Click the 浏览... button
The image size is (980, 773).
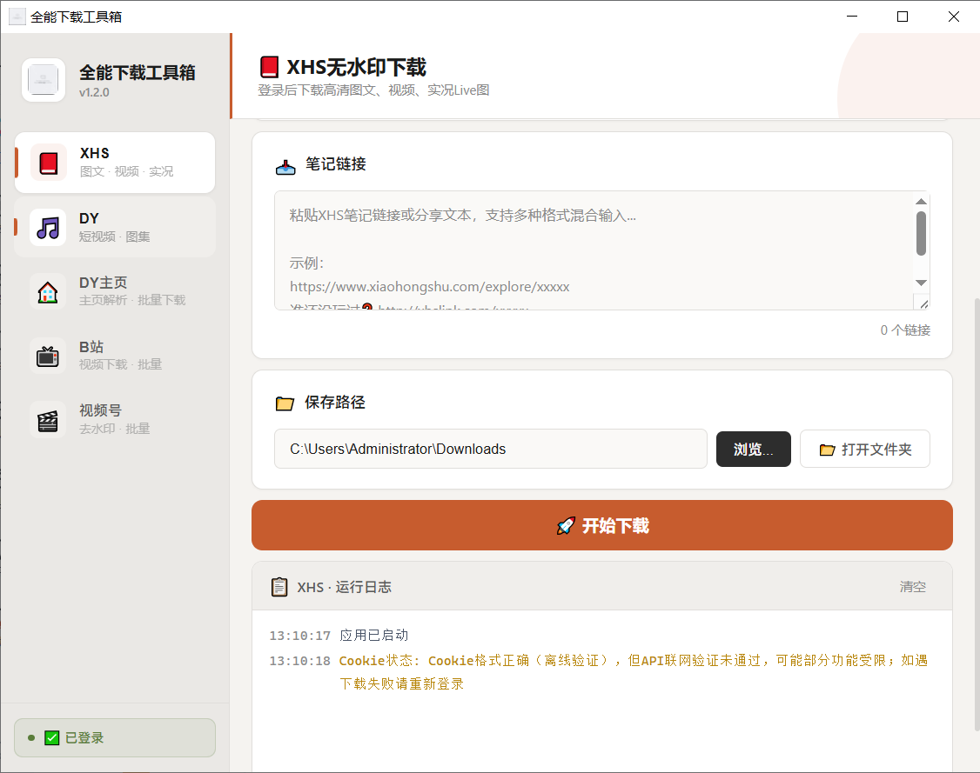(753, 449)
